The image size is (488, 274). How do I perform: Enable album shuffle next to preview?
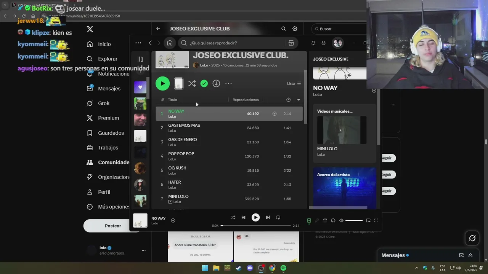tap(192, 83)
